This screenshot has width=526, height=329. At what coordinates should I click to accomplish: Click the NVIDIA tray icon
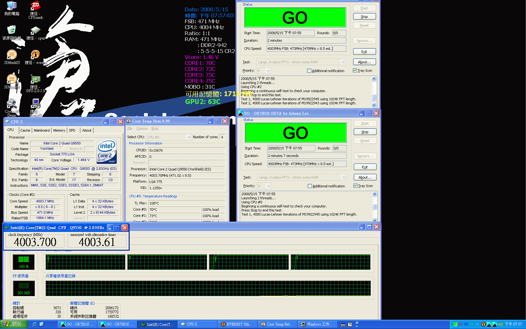point(501,324)
